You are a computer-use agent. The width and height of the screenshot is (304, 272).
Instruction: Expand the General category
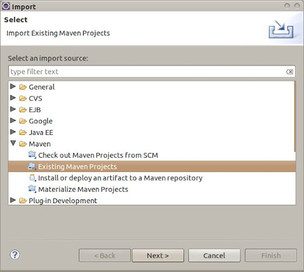[x=13, y=86]
